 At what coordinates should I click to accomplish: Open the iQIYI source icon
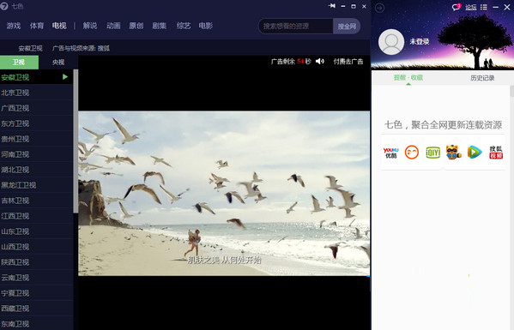pos(432,153)
